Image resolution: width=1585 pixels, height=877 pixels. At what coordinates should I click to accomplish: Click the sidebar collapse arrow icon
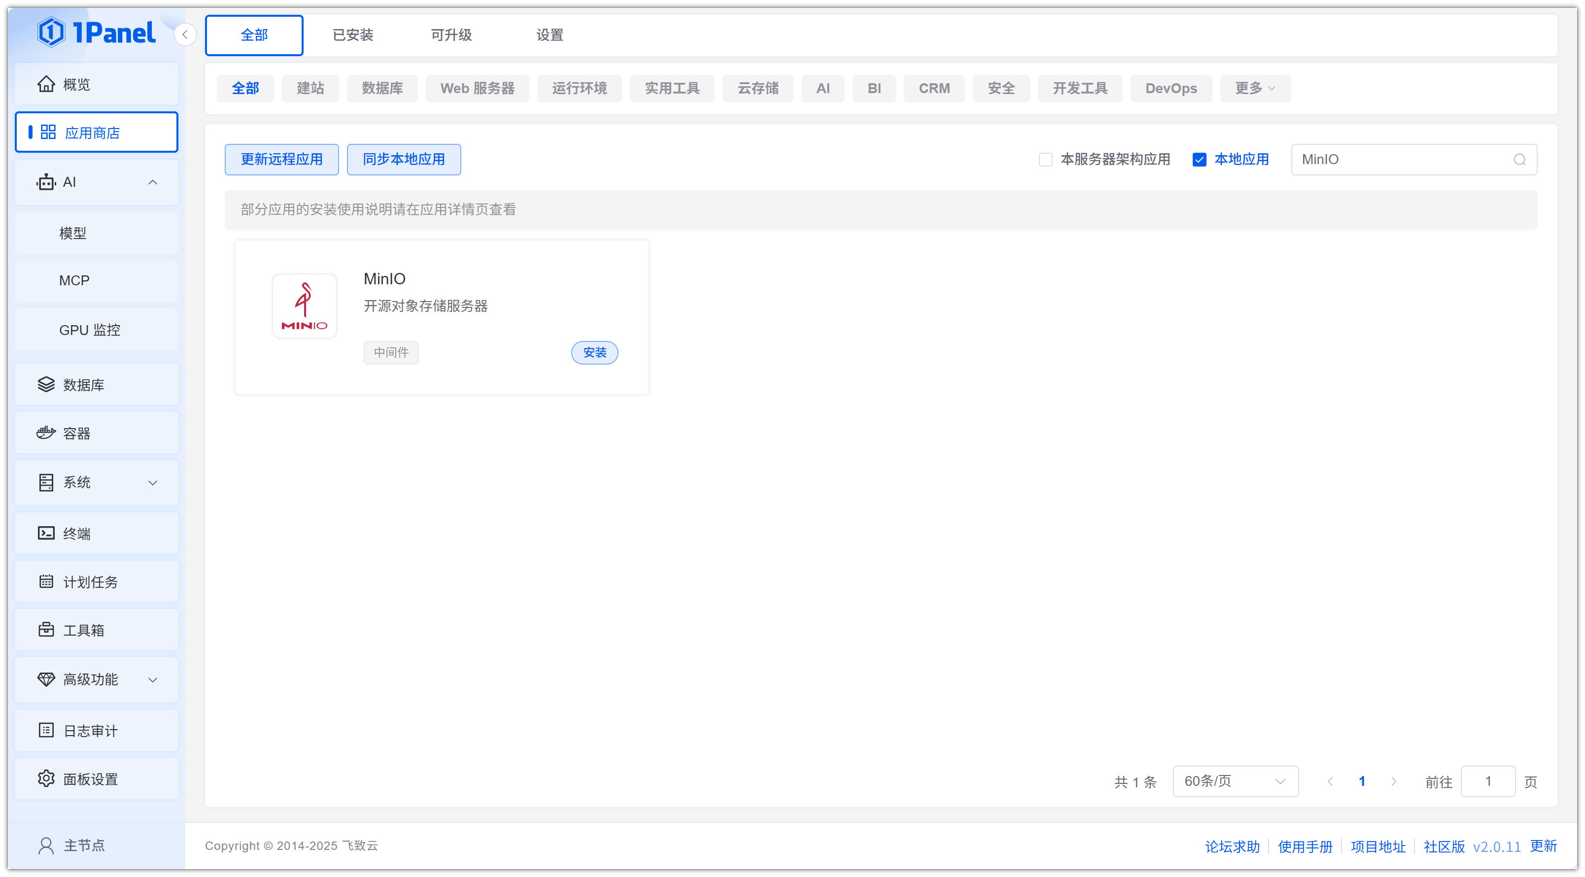coord(185,34)
